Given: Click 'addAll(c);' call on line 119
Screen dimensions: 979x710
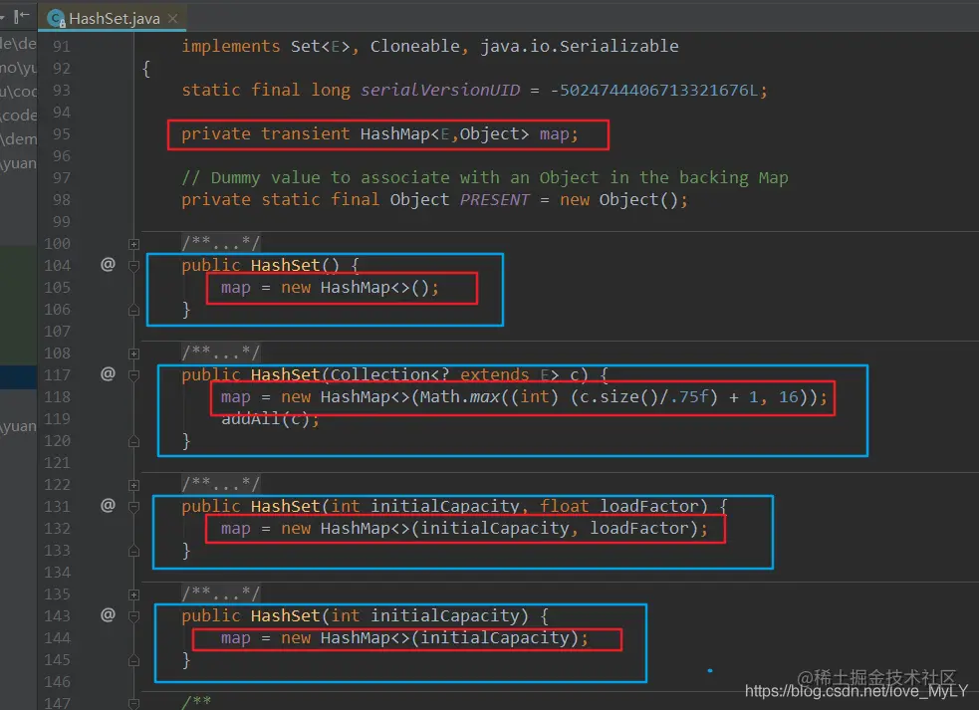Looking at the screenshot, I should click(270, 419).
